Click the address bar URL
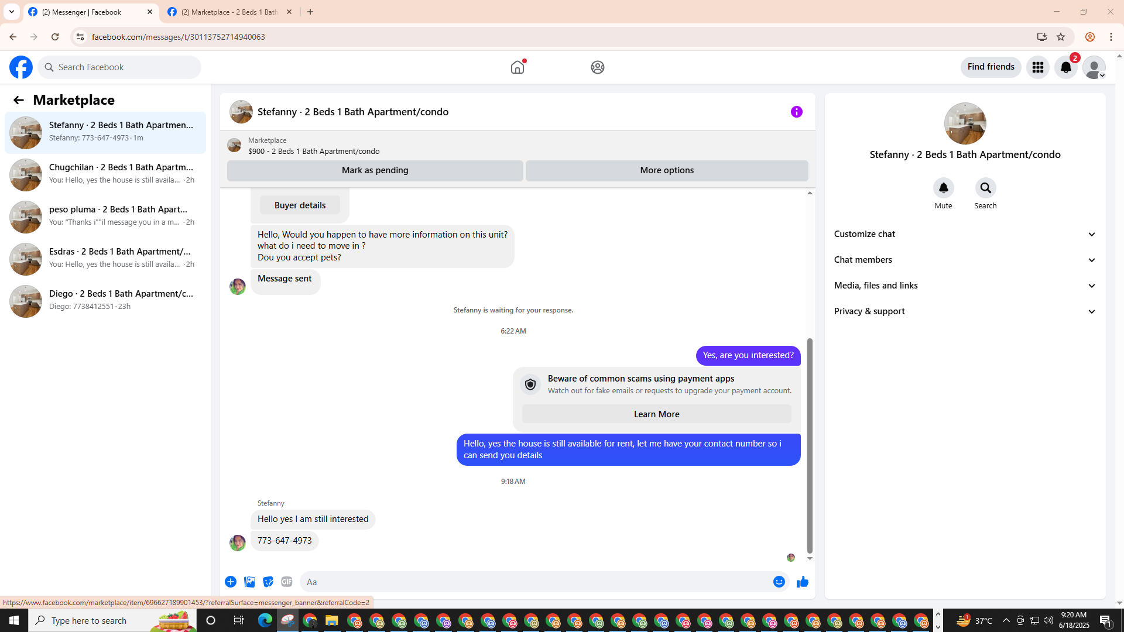This screenshot has width=1124, height=632. (178, 37)
